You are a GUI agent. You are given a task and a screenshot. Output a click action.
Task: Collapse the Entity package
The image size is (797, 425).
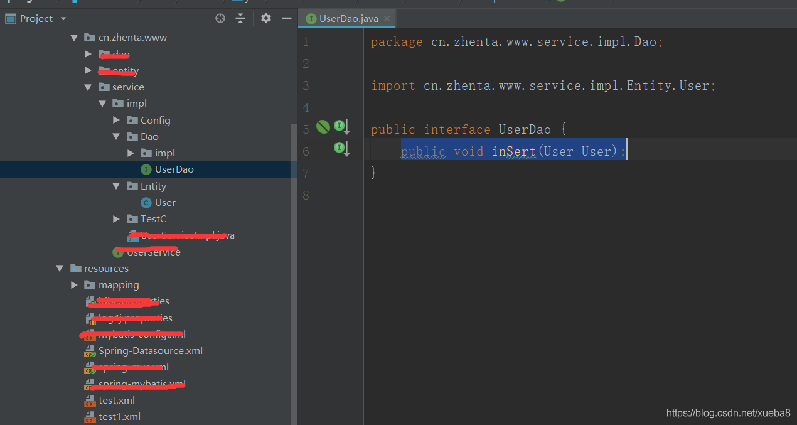click(x=117, y=186)
